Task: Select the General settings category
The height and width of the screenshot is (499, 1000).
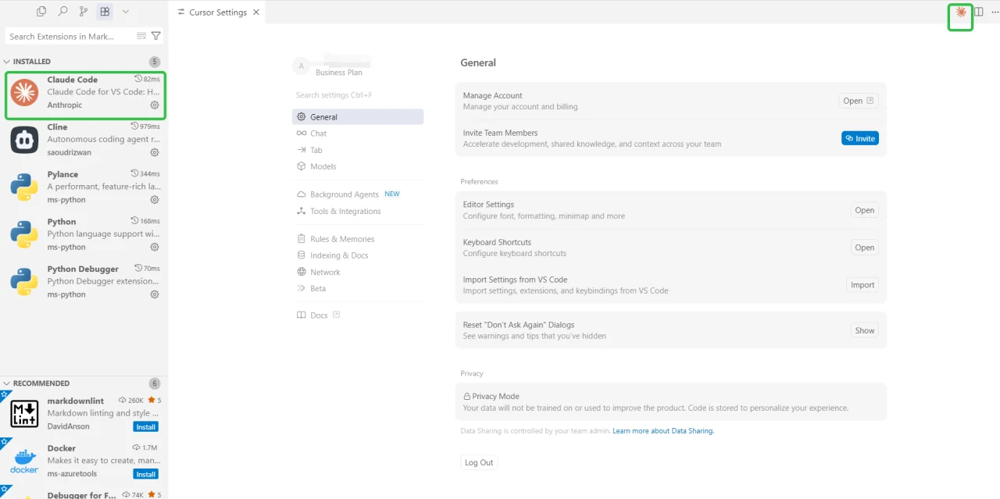Action: [358, 117]
